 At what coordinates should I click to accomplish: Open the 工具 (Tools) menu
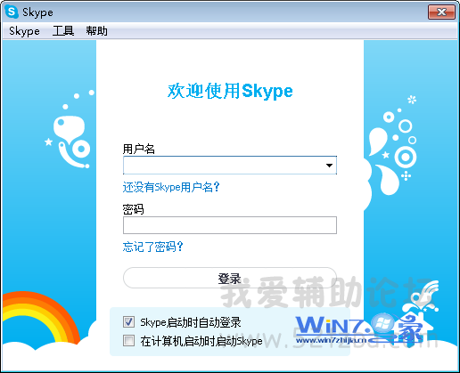63,31
